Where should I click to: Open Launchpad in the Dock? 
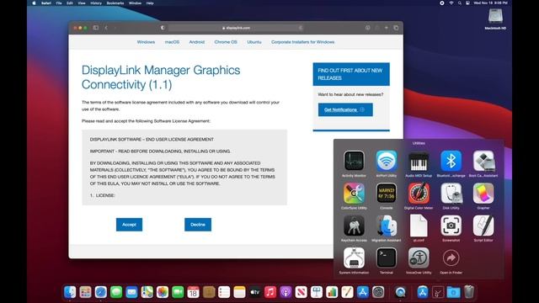coord(85,292)
